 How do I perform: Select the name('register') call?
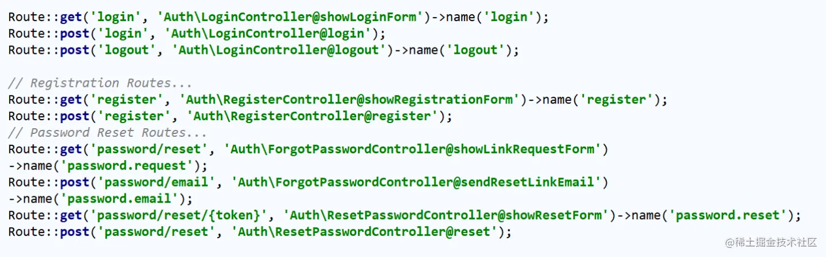[x=602, y=100]
